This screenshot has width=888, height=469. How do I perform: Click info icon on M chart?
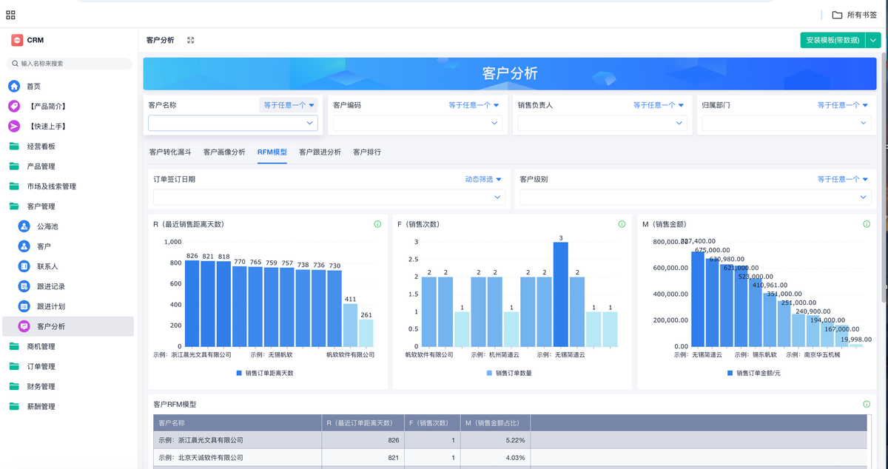(867, 223)
